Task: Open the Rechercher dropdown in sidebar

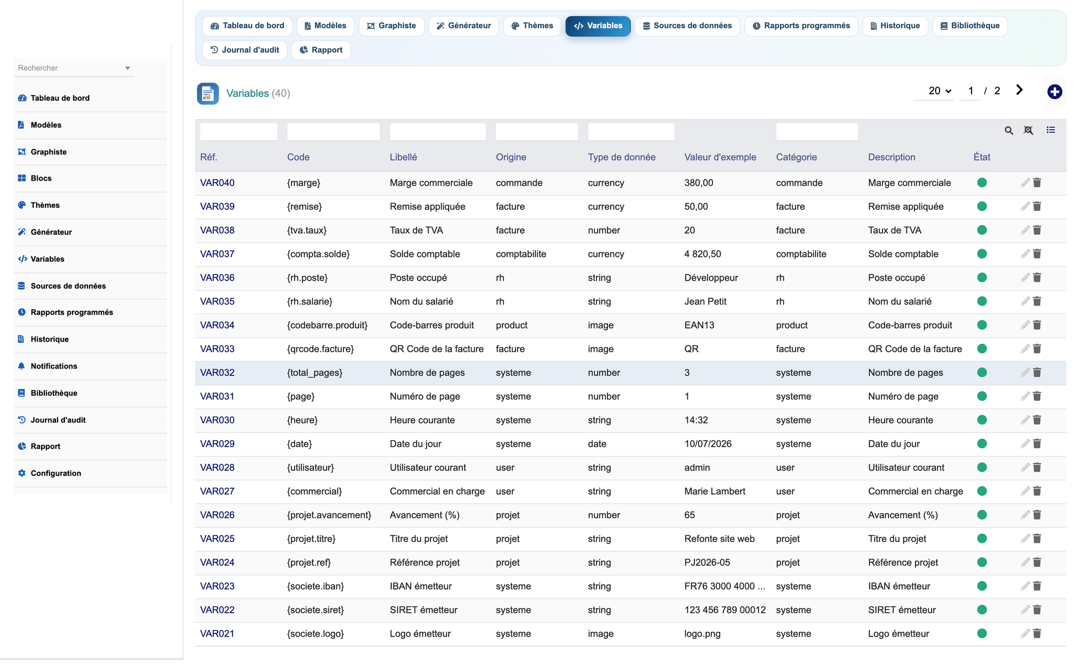Action: [x=74, y=68]
